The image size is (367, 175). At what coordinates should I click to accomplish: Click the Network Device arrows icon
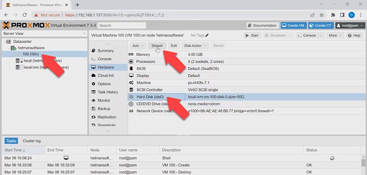point(131,111)
